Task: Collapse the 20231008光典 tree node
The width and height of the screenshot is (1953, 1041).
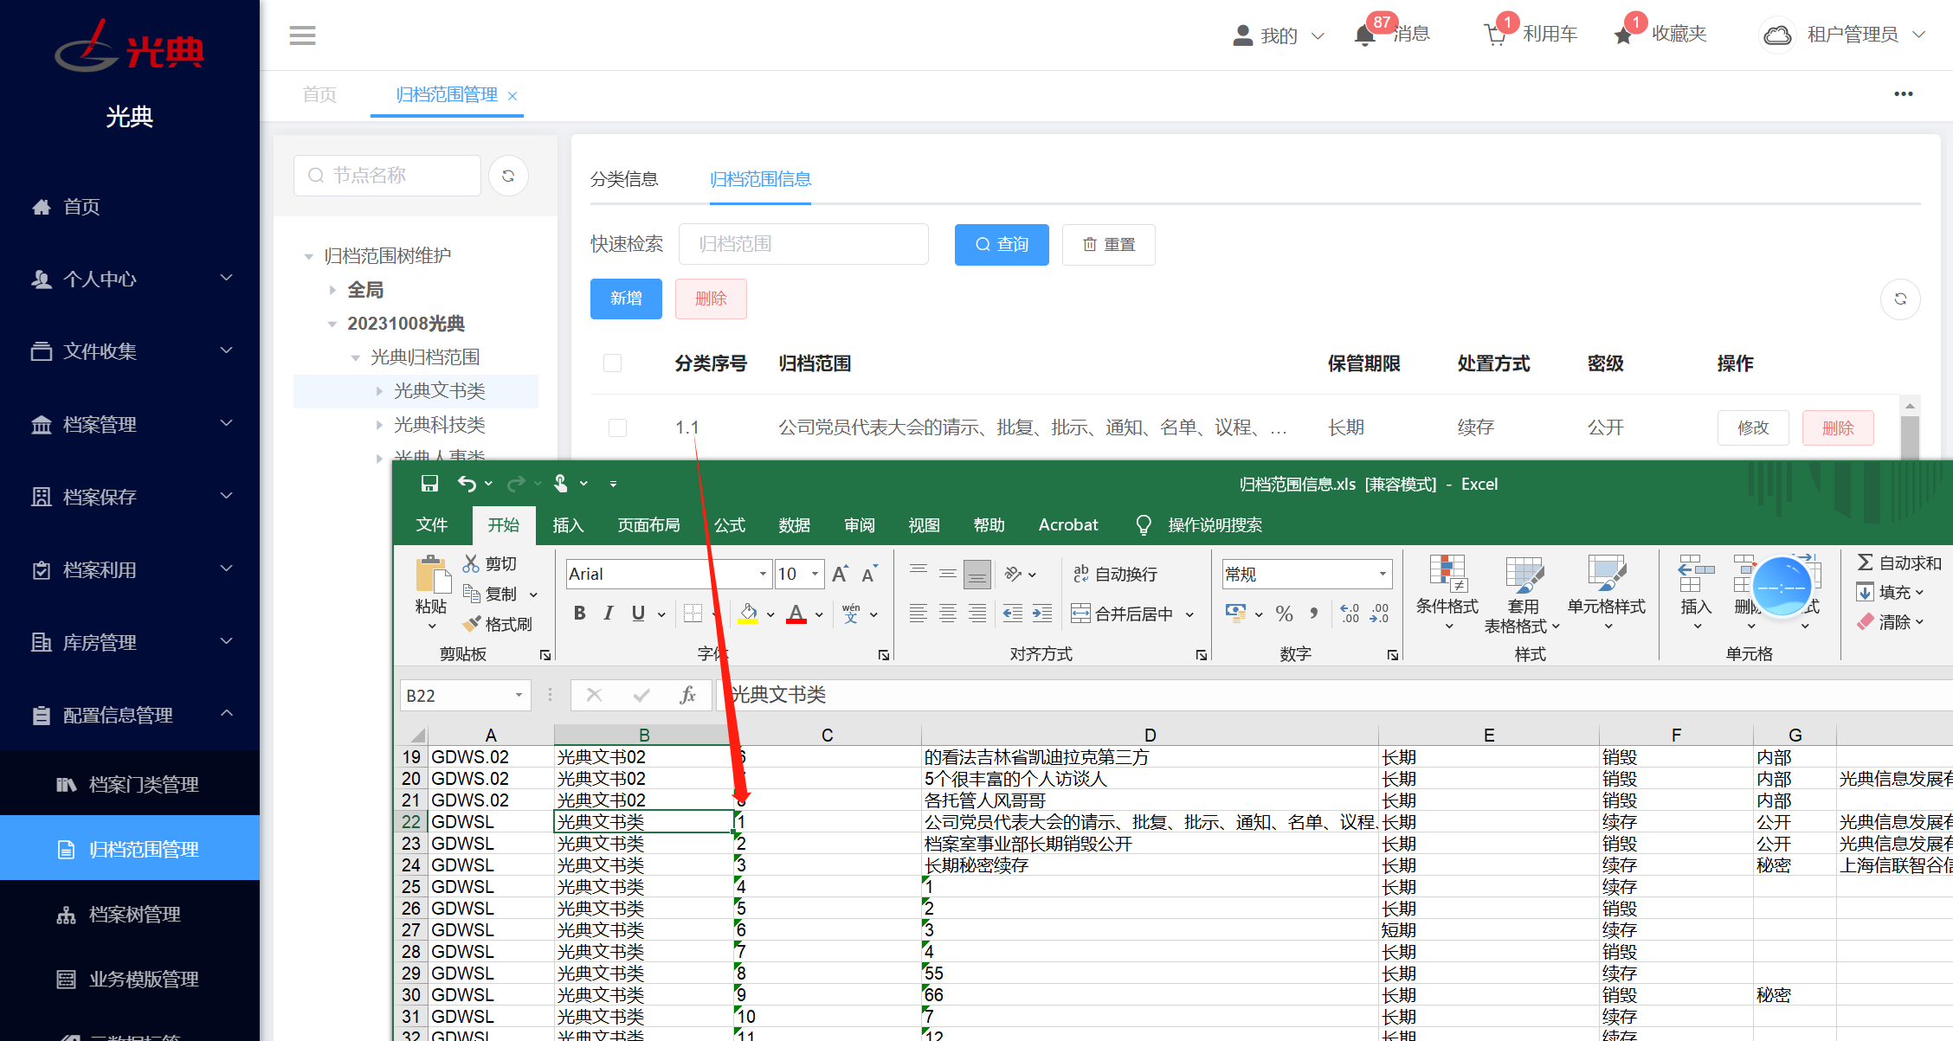Action: (x=332, y=325)
